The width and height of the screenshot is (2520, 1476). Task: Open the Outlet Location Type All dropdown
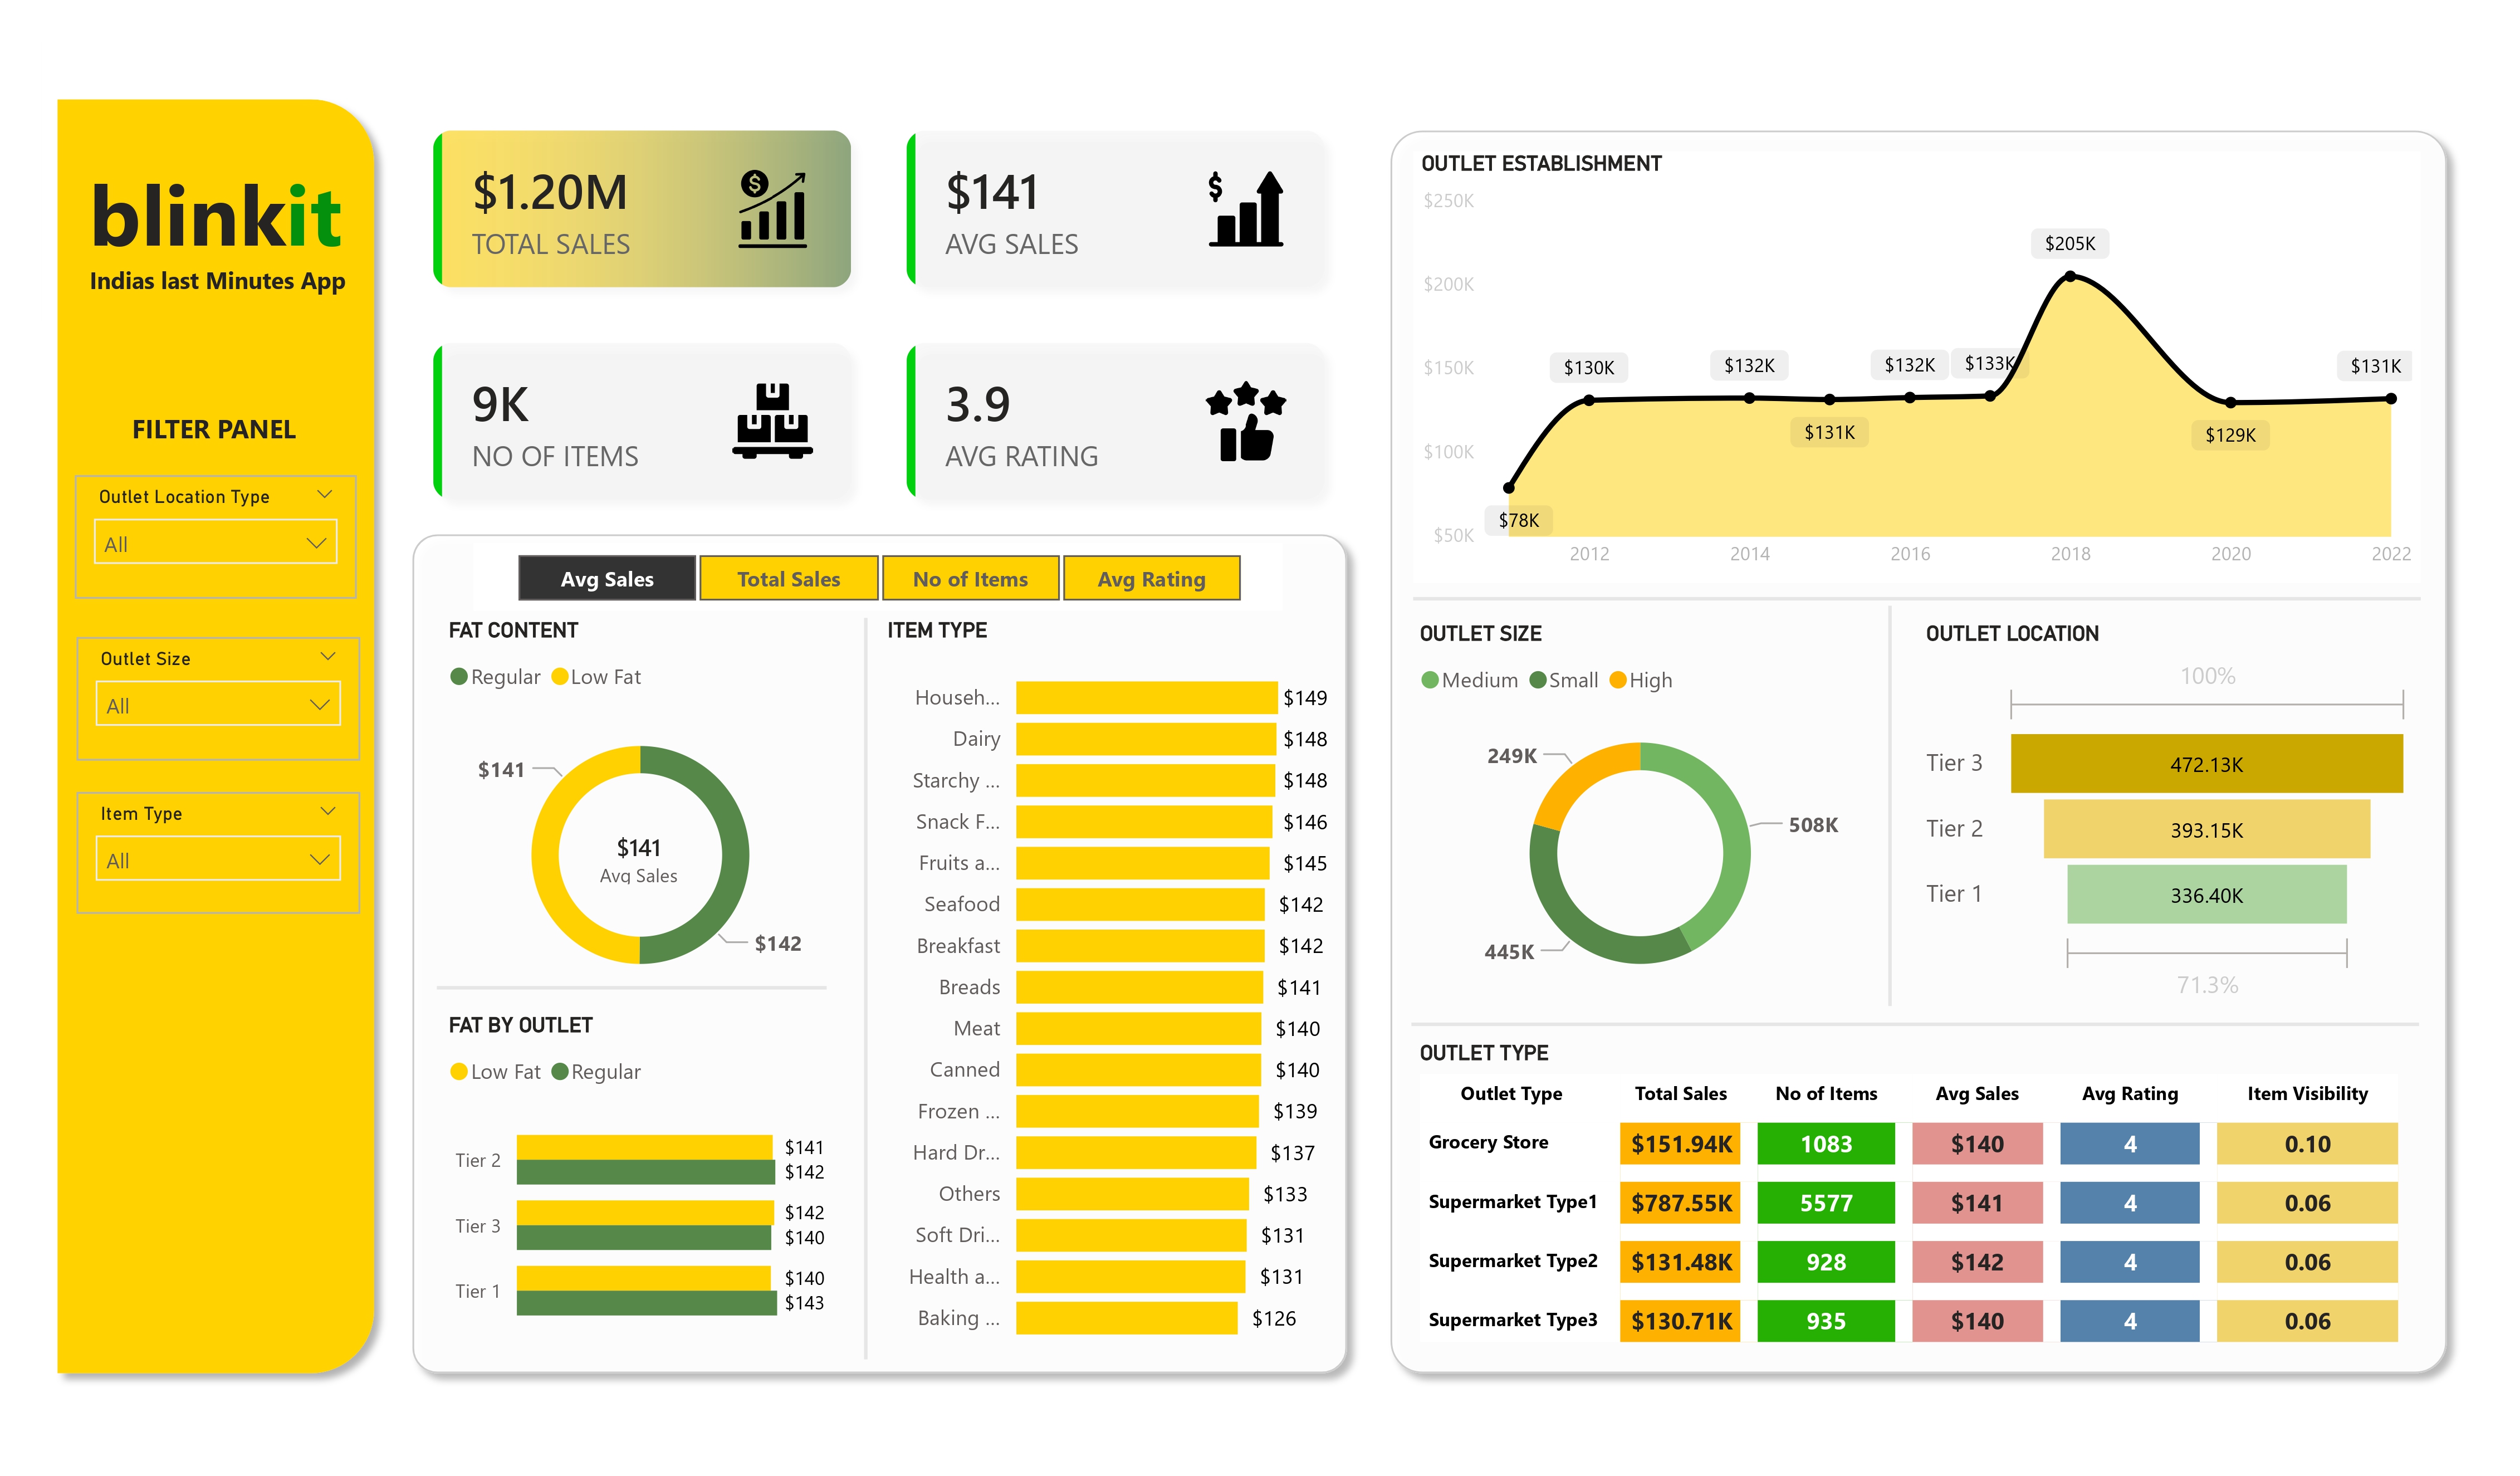click(x=216, y=543)
